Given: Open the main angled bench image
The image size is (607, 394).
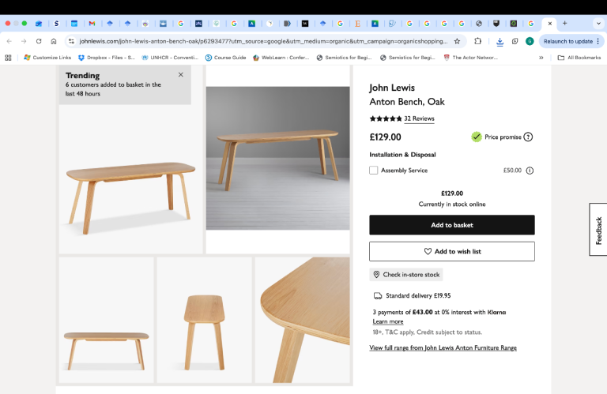Looking at the screenshot, I should (x=131, y=178).
